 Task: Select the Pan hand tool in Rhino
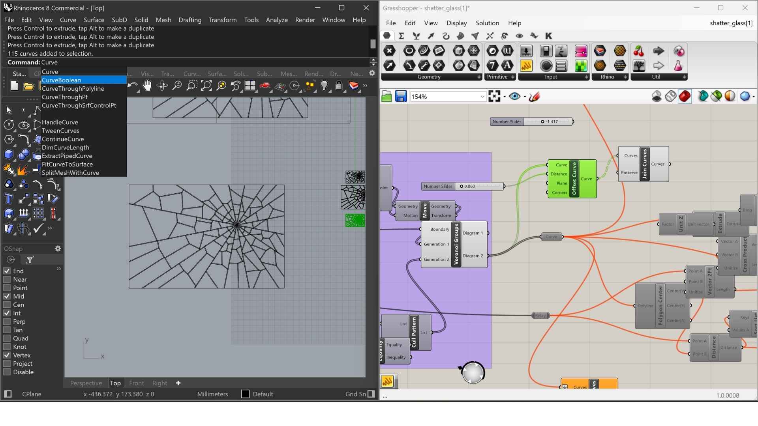(147, 86)
